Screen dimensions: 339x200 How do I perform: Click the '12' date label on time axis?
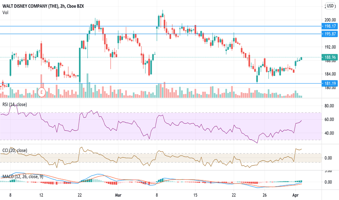(x=41, y=195)
